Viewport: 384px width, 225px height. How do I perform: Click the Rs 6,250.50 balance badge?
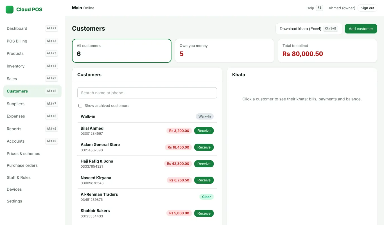point(179,180)
